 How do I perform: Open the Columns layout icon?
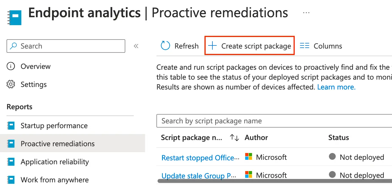(305, 46)
